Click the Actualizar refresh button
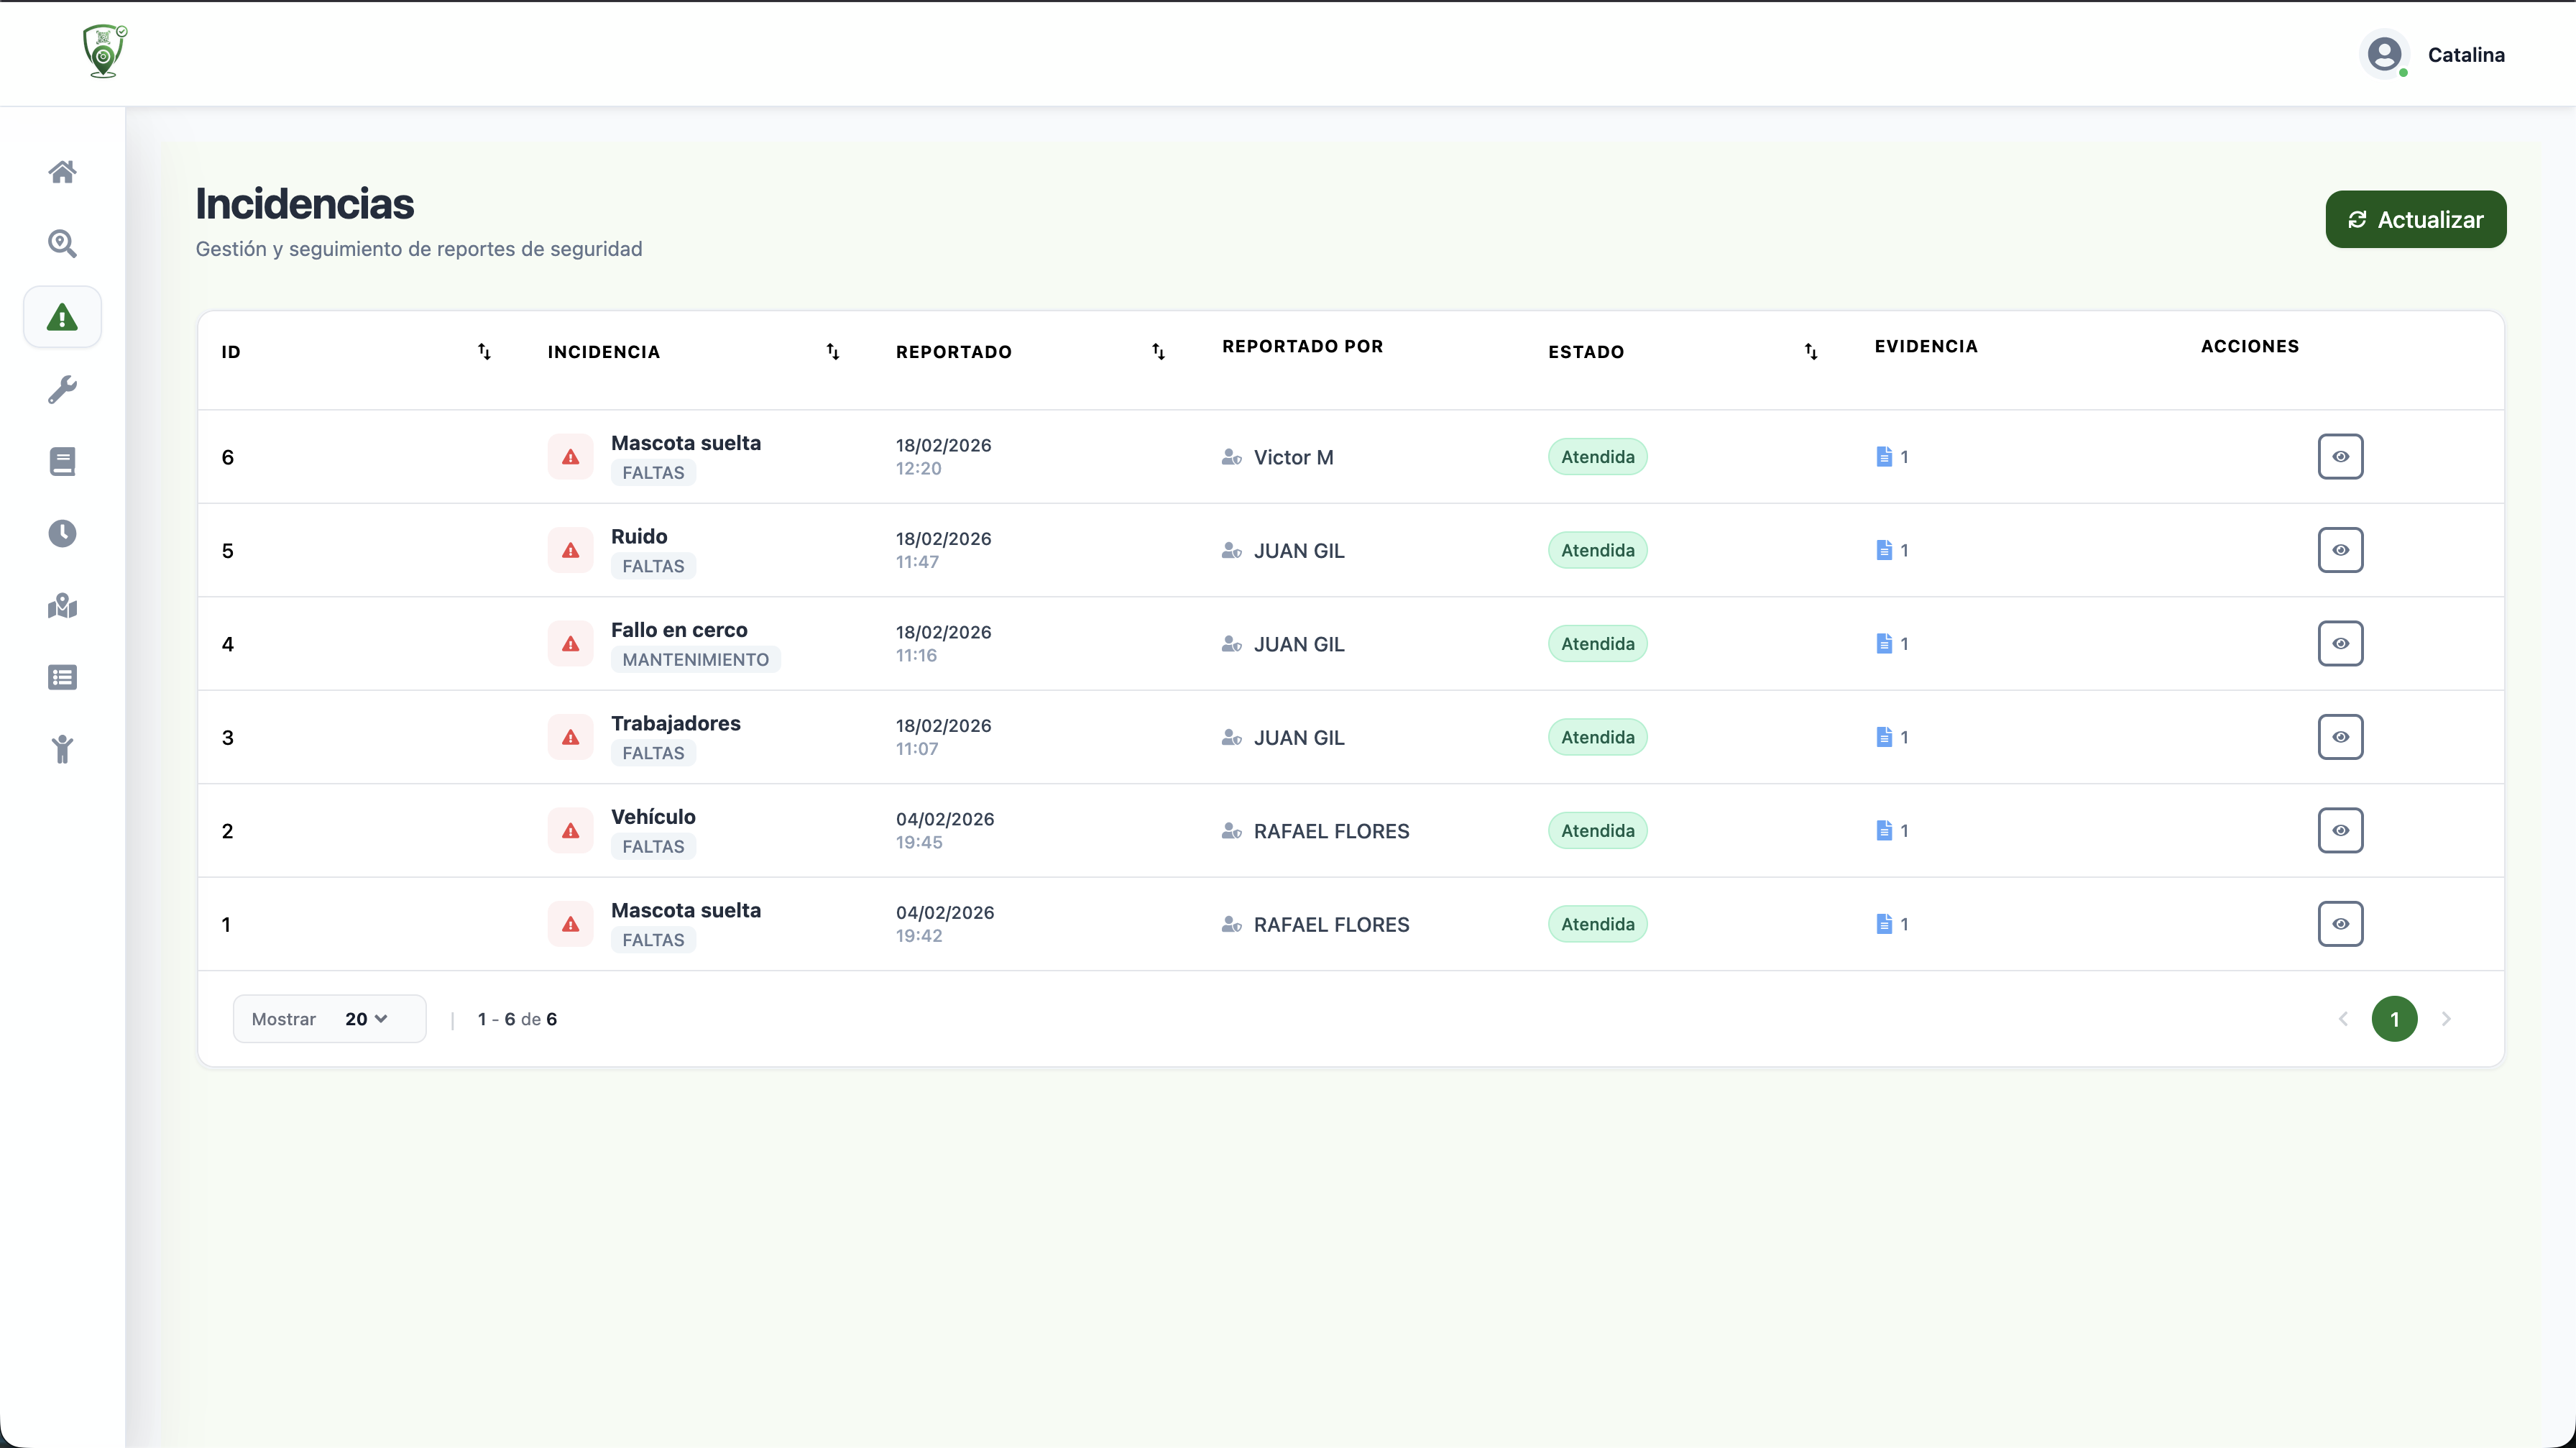The height and width of the screenshot is (1448, 2576). (2415, 220)
